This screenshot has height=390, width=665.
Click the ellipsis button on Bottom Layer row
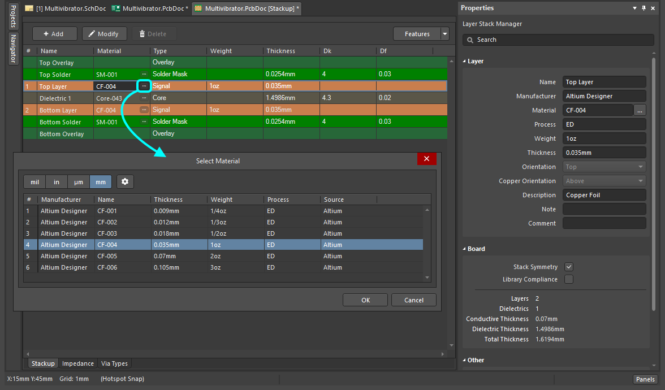click(144, 110)
